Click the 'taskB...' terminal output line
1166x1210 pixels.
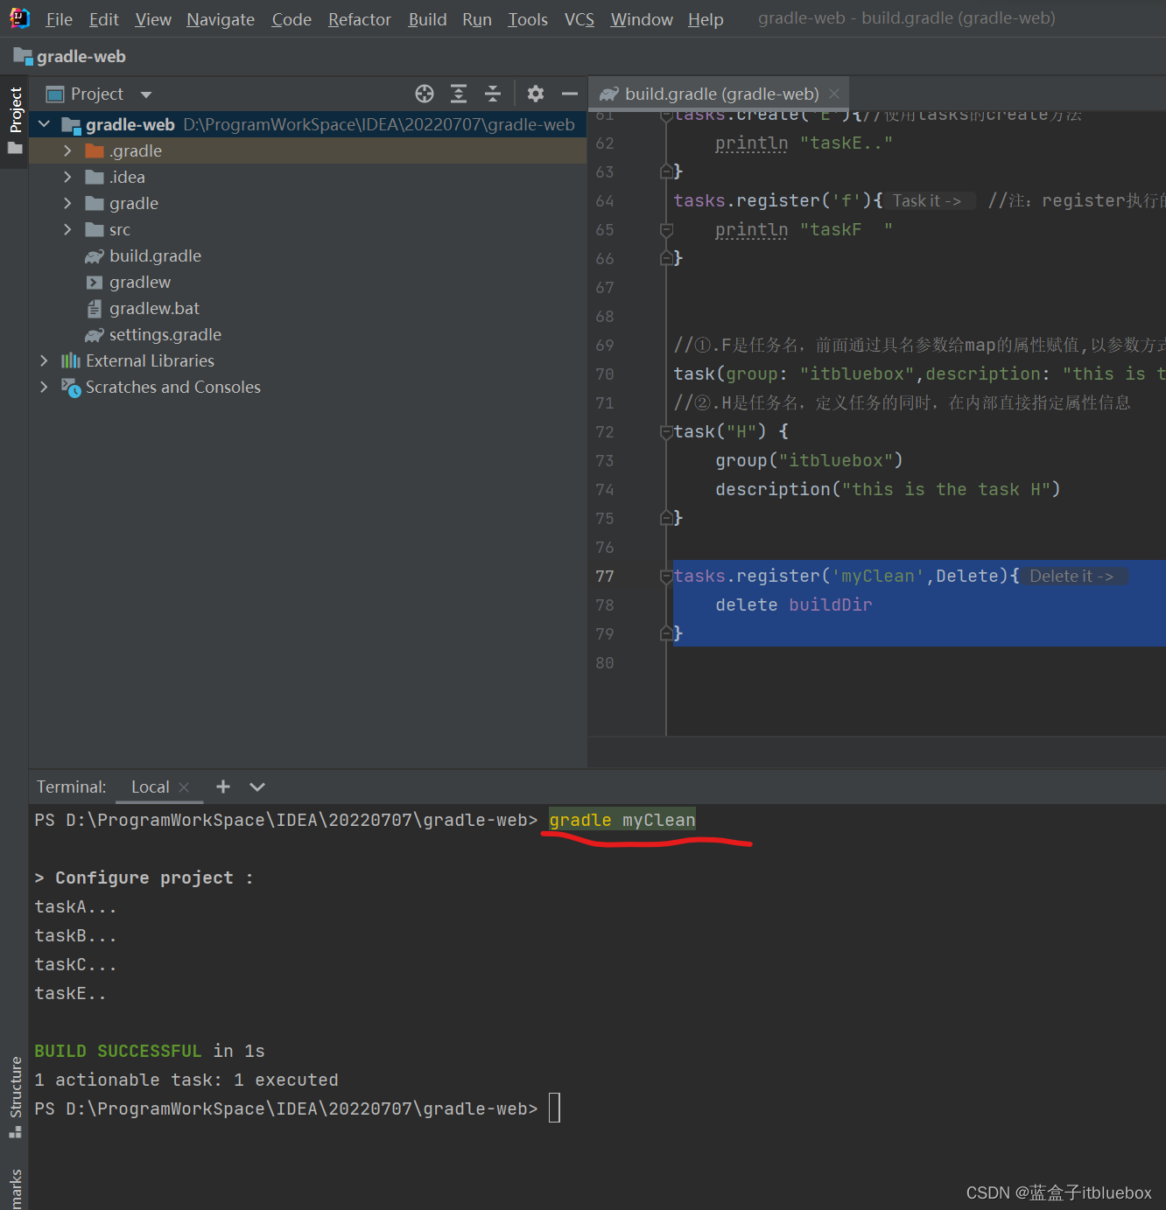tap(75, 935)
